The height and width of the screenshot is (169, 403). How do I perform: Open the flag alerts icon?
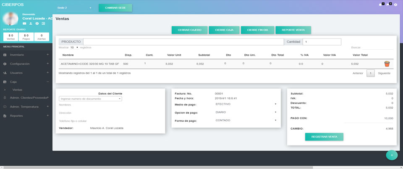pyautogui.click(x=388, y=5)
